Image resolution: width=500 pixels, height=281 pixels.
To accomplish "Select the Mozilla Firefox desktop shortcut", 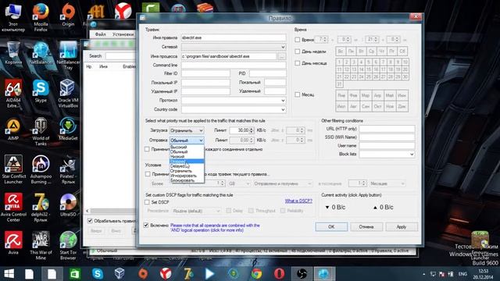I will pyautogui.click(x=41, y=17).
